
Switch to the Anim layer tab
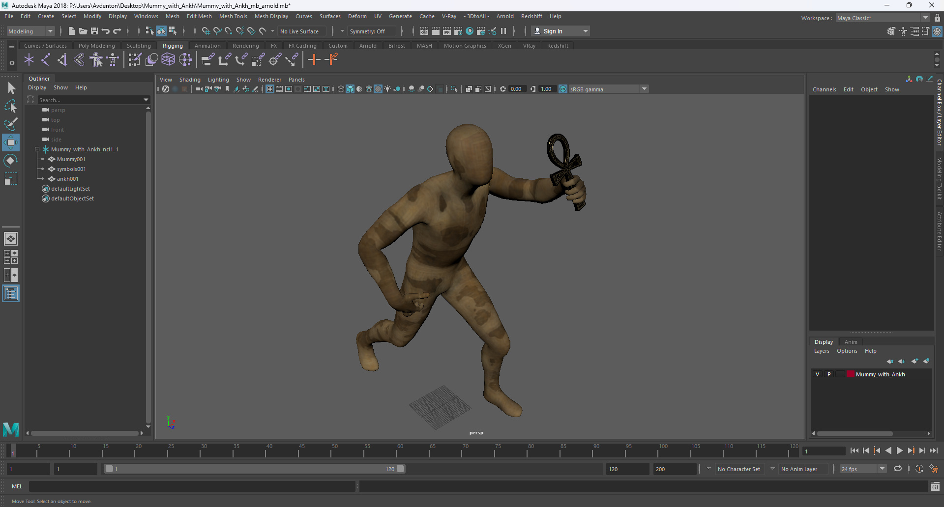(x=851, y=342)
